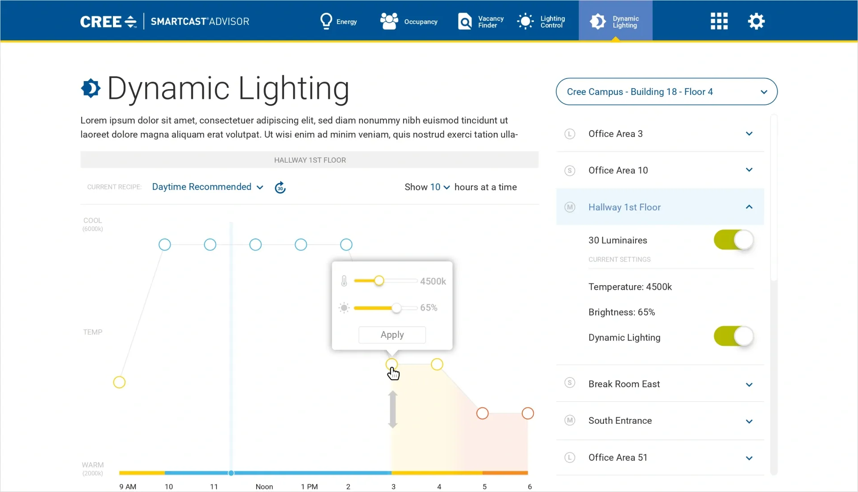
Task: Collapse the Hallway 1st Floor panel
Action: pos(750,207)
